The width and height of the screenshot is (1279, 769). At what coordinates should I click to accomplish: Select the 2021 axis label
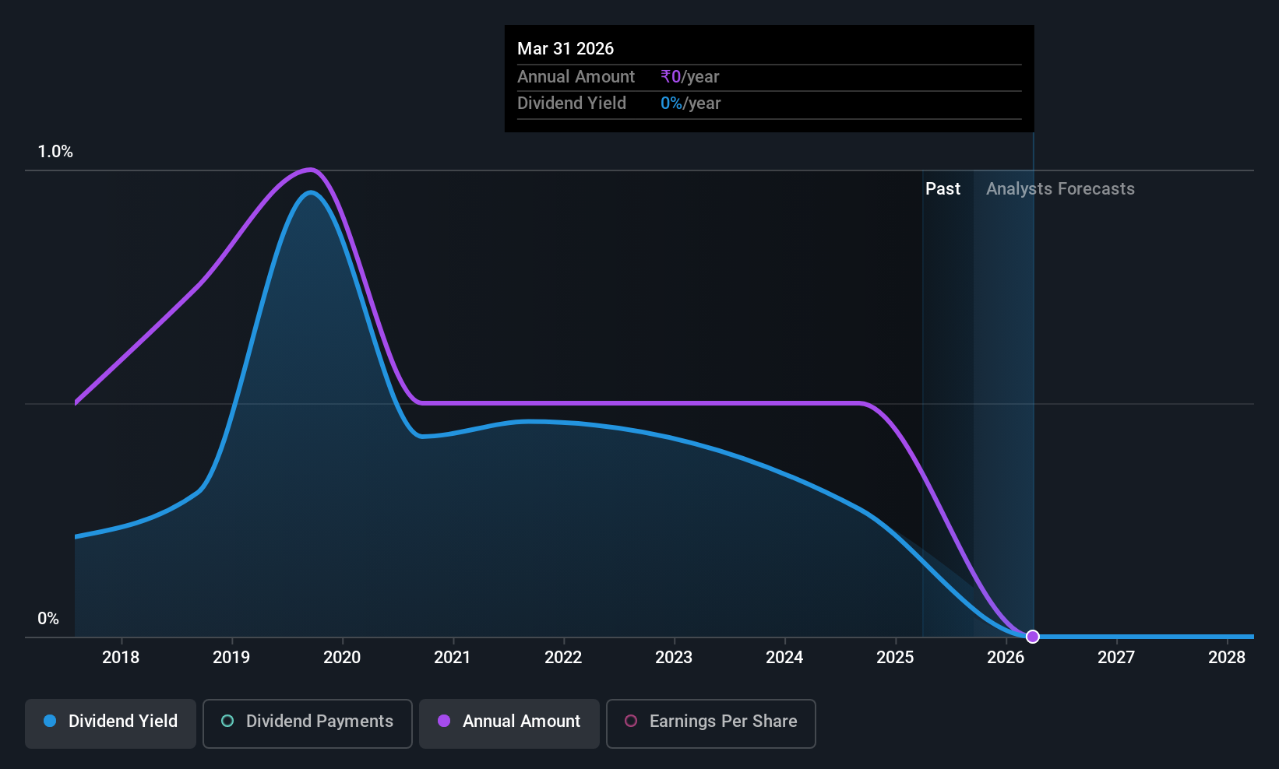click(x=453, y=658)
